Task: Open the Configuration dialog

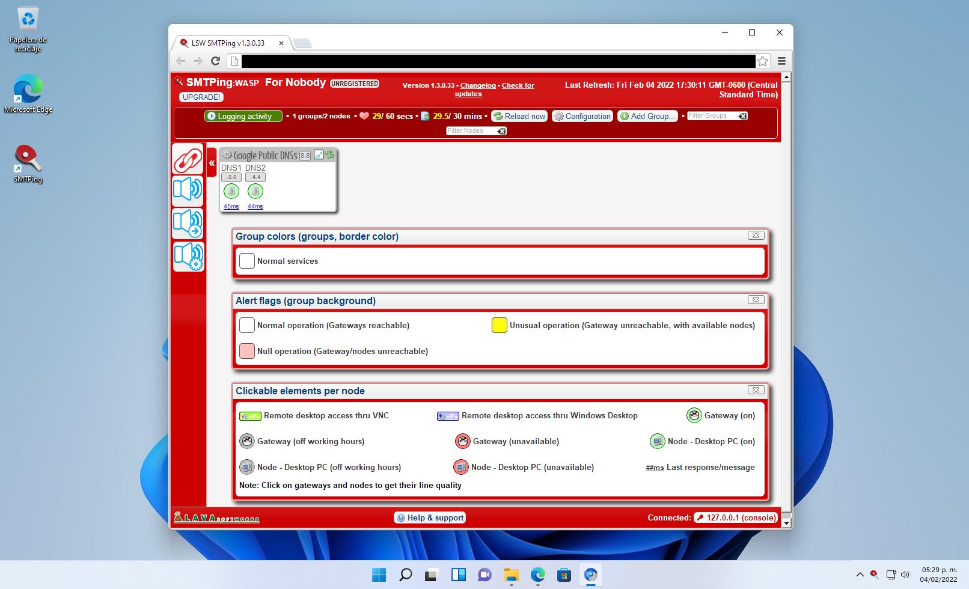Action: (582, 116)
